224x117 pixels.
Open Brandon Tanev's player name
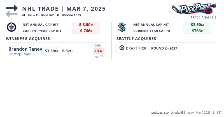(25, 49)
